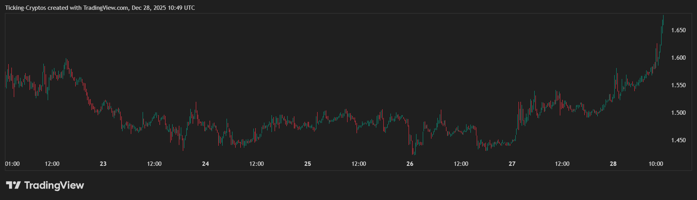Click date label 26 on time axis
The image size is (697, 200).
click(410, 164)
